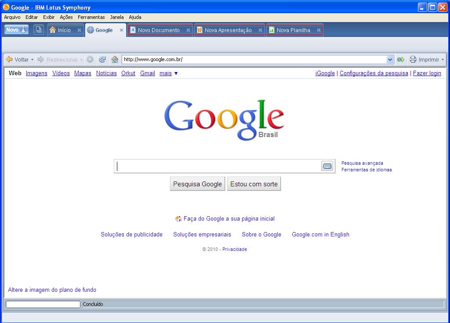The height and width of the screenshot is (323, 450).
Task: Click the Concluído status text
Action: click(93, 305)
